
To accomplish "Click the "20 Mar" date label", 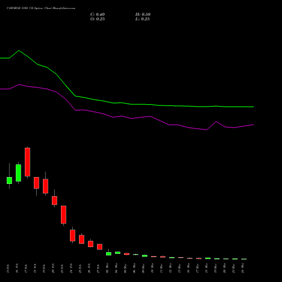I will point(224,268).
